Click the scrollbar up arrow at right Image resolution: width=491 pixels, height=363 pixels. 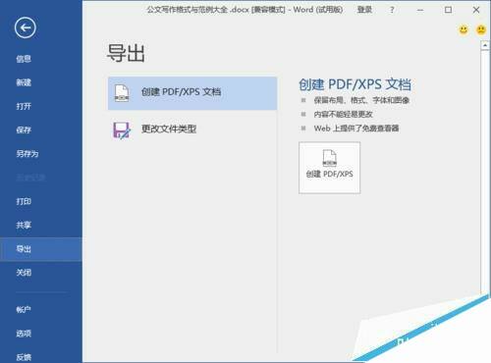coord(485,45)
